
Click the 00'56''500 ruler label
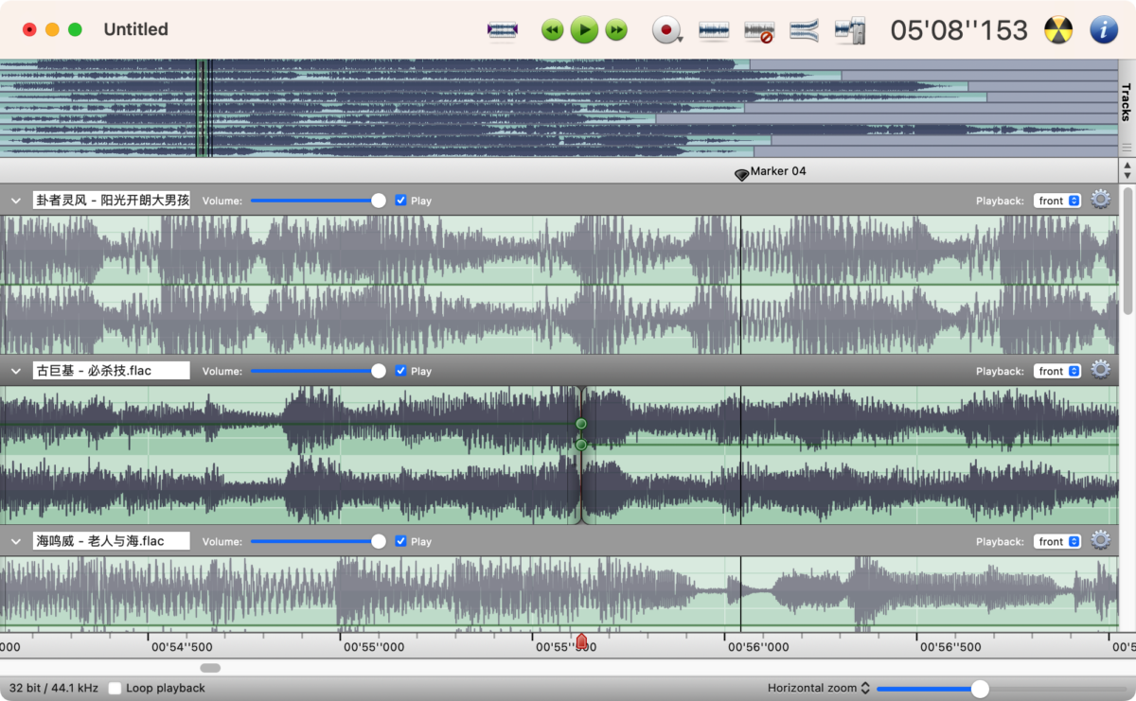tap(950, 648)
